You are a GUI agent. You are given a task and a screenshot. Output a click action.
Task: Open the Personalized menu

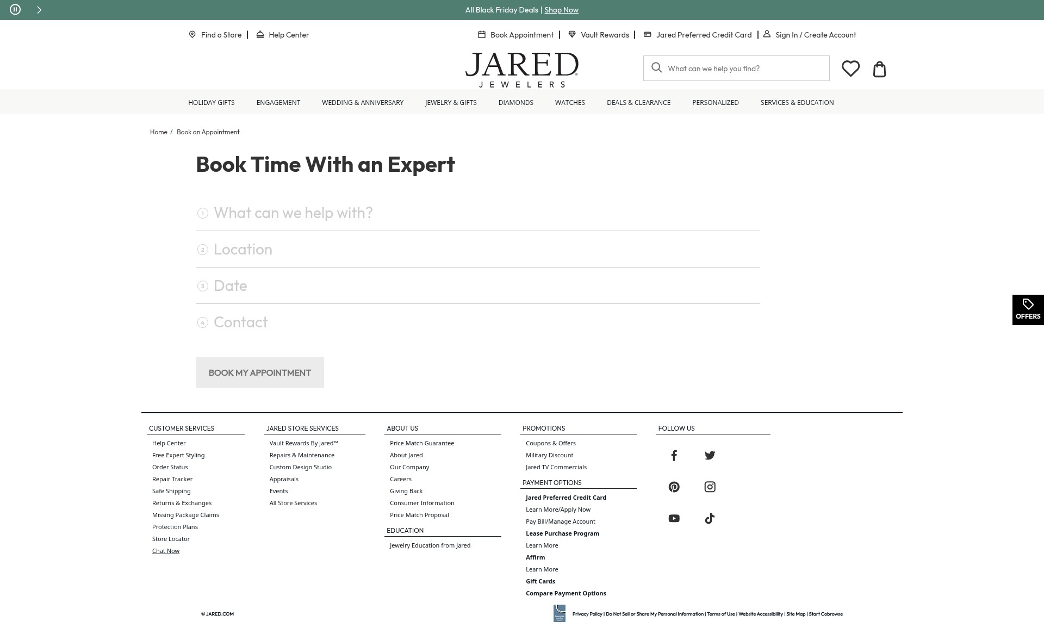click(715, 102)
